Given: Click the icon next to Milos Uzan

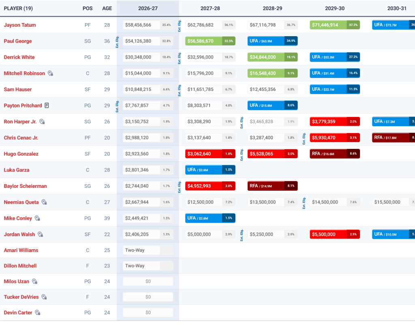Looking at the screenshot, I should click(35, 281).
